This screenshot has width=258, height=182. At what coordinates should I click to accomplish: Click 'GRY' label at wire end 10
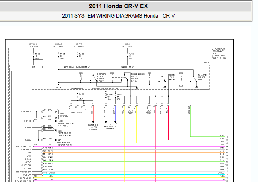pyautogui.click(x=222, y=164)
